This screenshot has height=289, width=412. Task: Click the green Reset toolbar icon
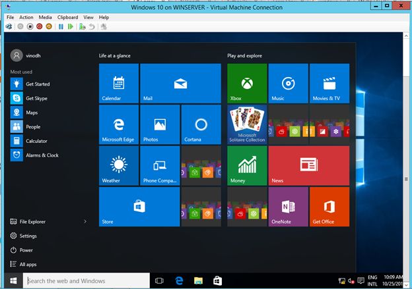[x=71, y=26]
